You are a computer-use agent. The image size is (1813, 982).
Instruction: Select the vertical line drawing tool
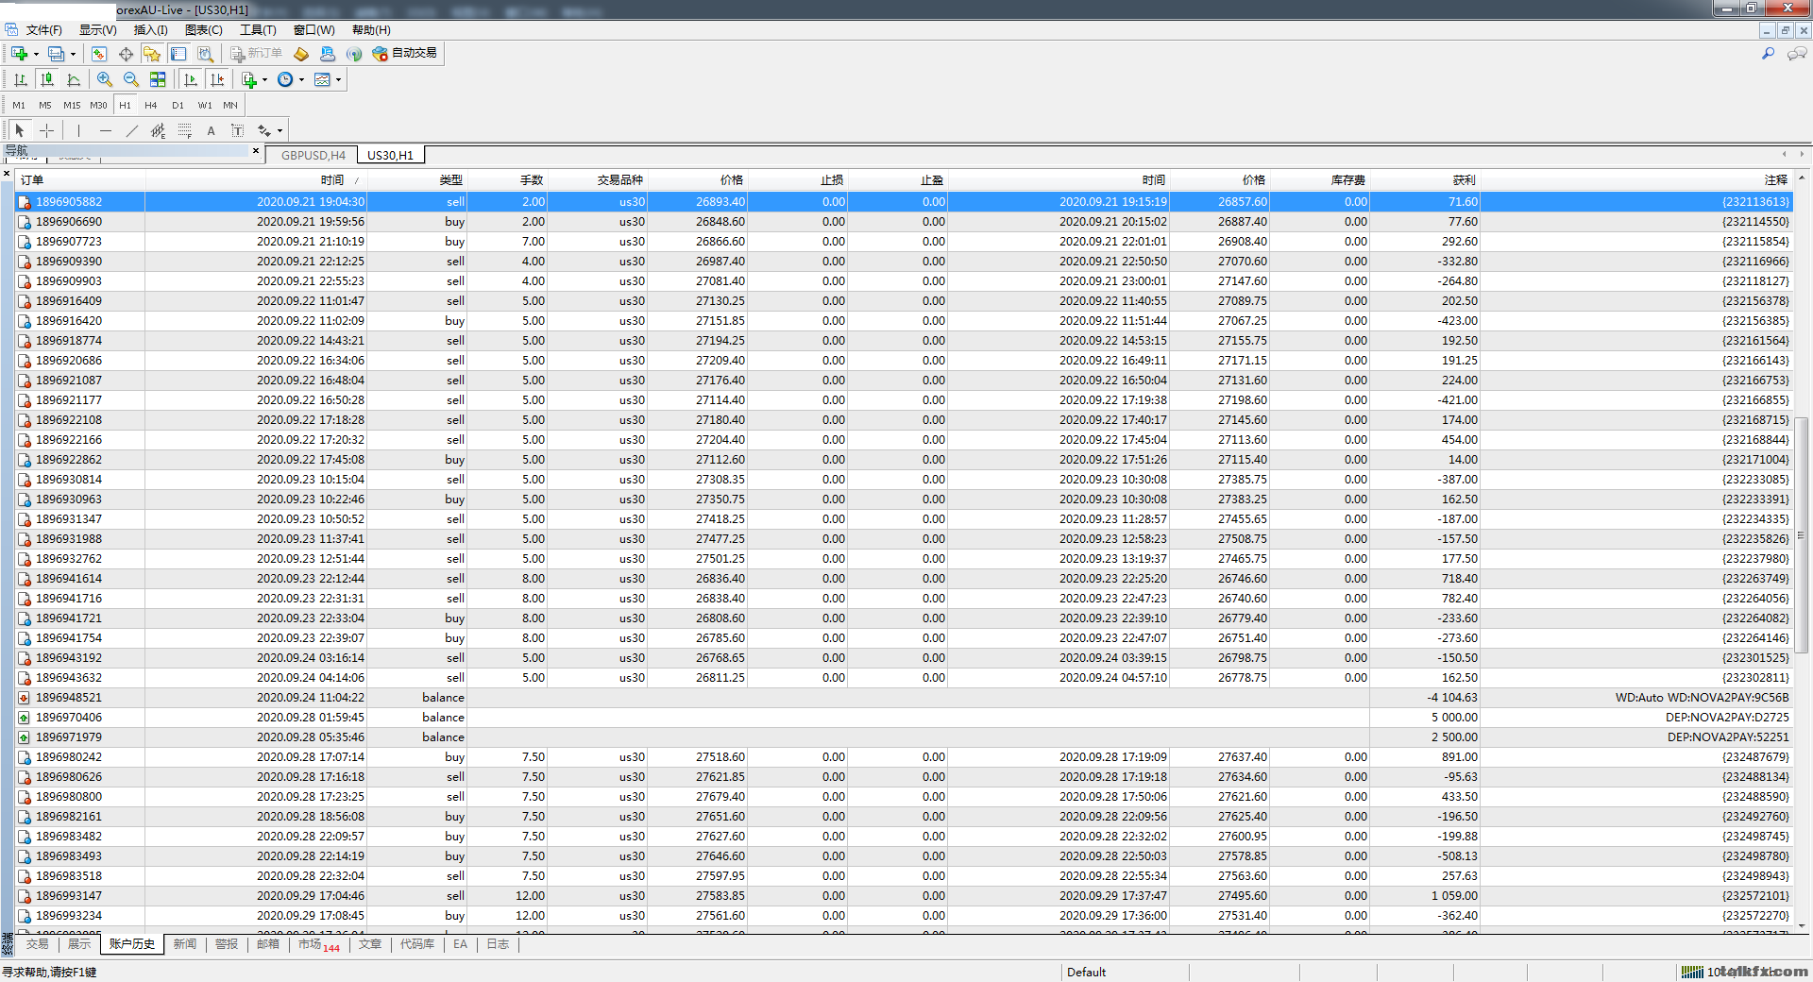(x=78, y=130)
